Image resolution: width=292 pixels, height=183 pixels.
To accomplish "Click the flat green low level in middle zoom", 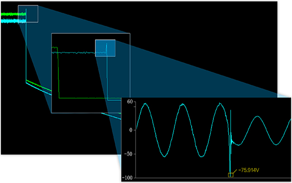I will pos(89,98).
